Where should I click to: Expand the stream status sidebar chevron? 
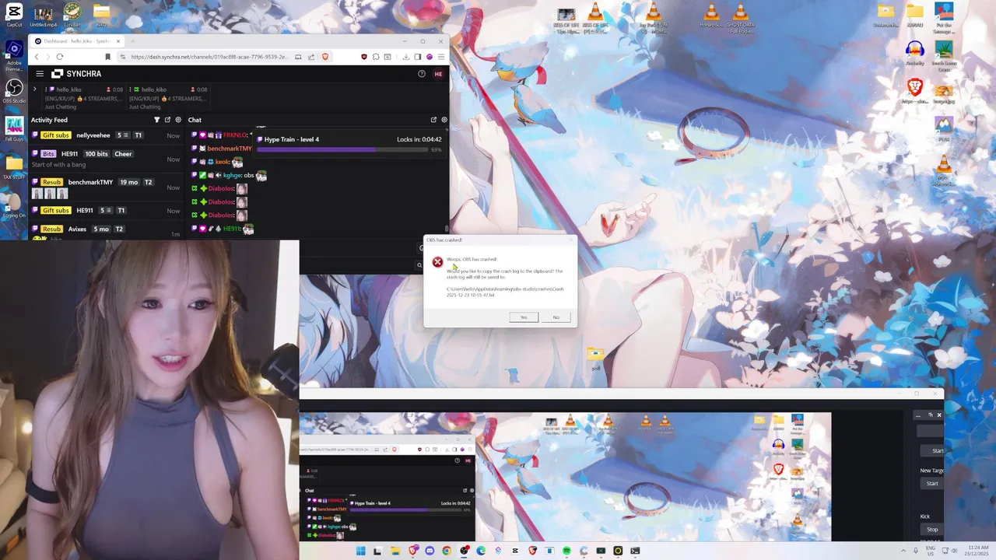(34, 89)
